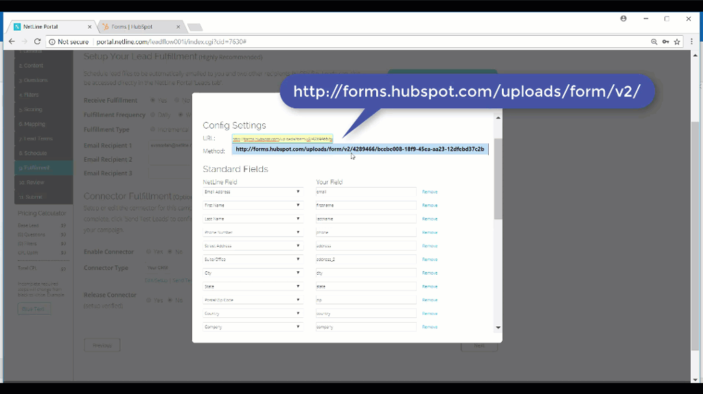Go back using the browser back arrow

pyautogui.click(x=12, y=42)
